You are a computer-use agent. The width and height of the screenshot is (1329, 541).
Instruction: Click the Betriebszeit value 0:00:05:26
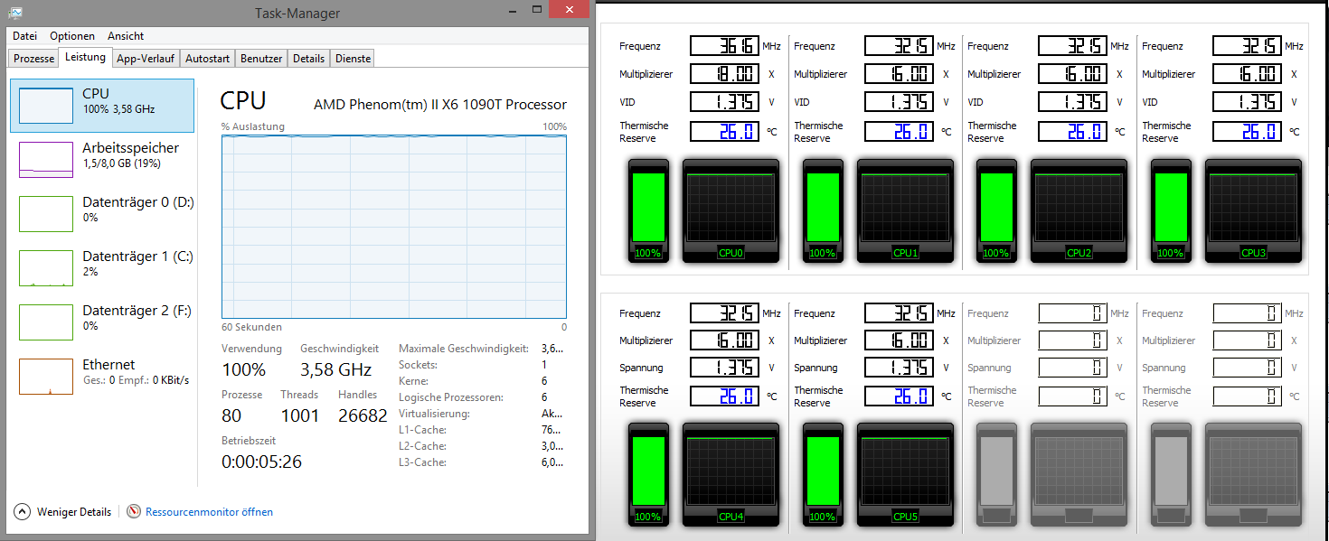(261, 462)
